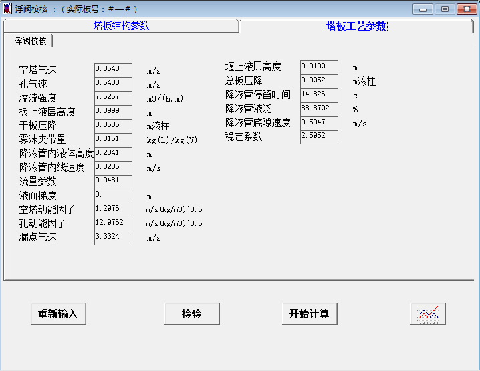
Task: Click the 堰上液层高度 field 0.0109
Action: (319, 67)
